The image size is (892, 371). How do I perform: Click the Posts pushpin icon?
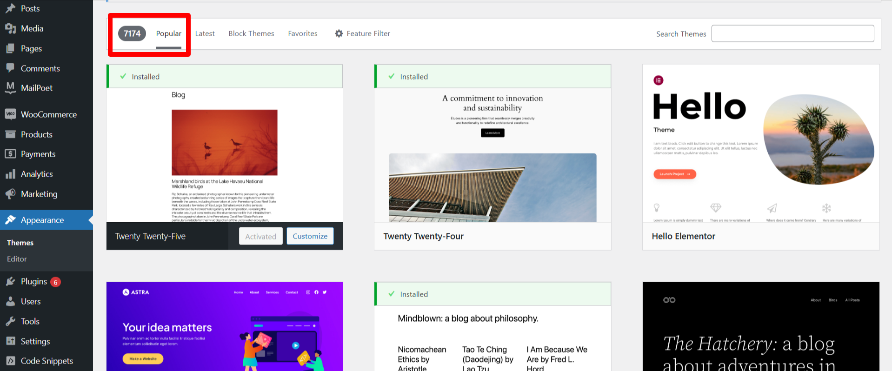[x=10, y=8]
